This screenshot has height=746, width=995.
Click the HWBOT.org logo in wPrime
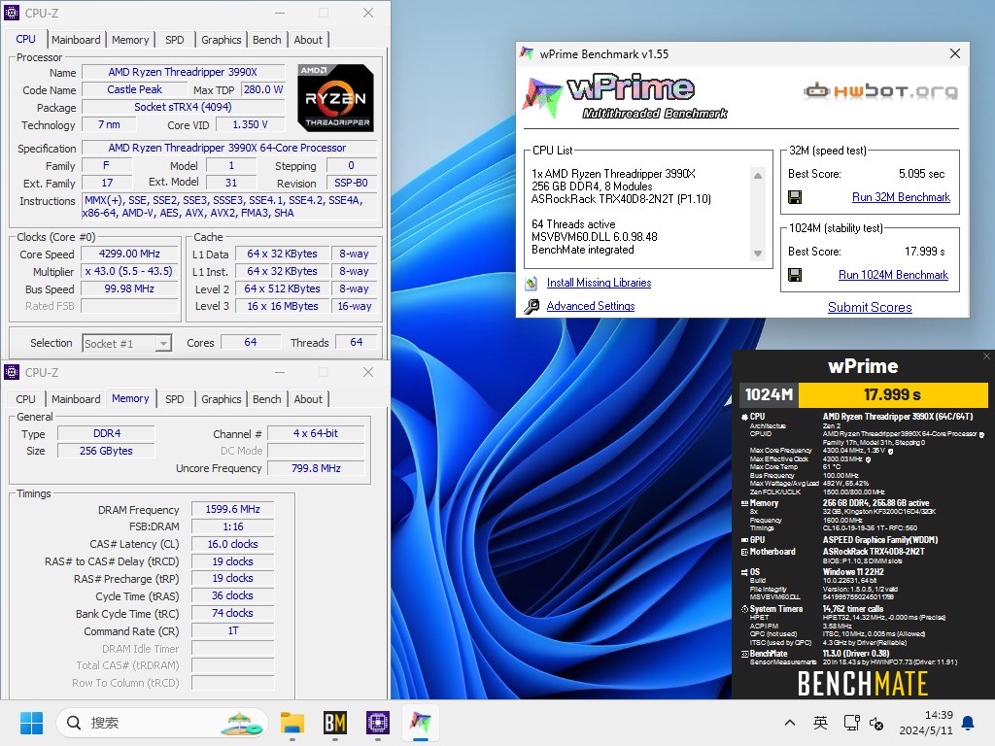point(880,91)
